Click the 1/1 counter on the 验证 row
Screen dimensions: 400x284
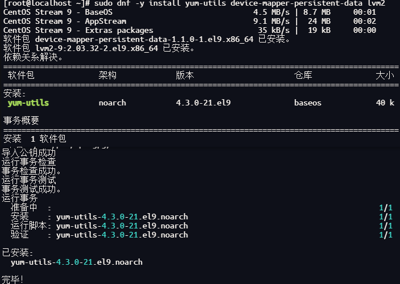pos(385,235)
